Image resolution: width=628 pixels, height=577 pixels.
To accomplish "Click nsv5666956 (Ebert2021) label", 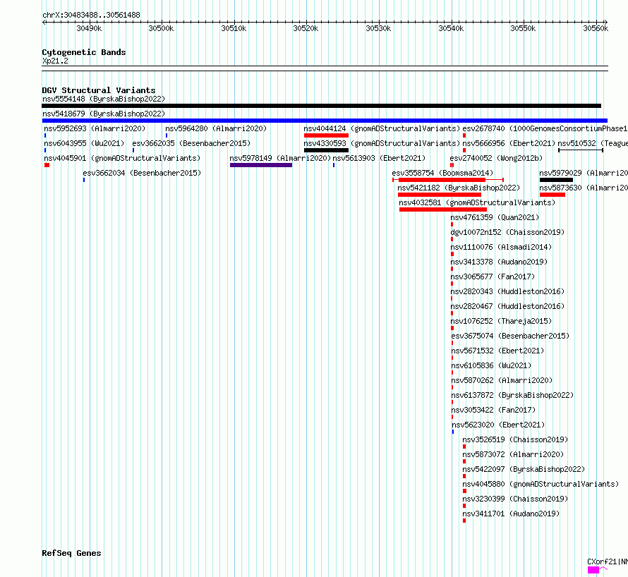I will tap(509, 143).
